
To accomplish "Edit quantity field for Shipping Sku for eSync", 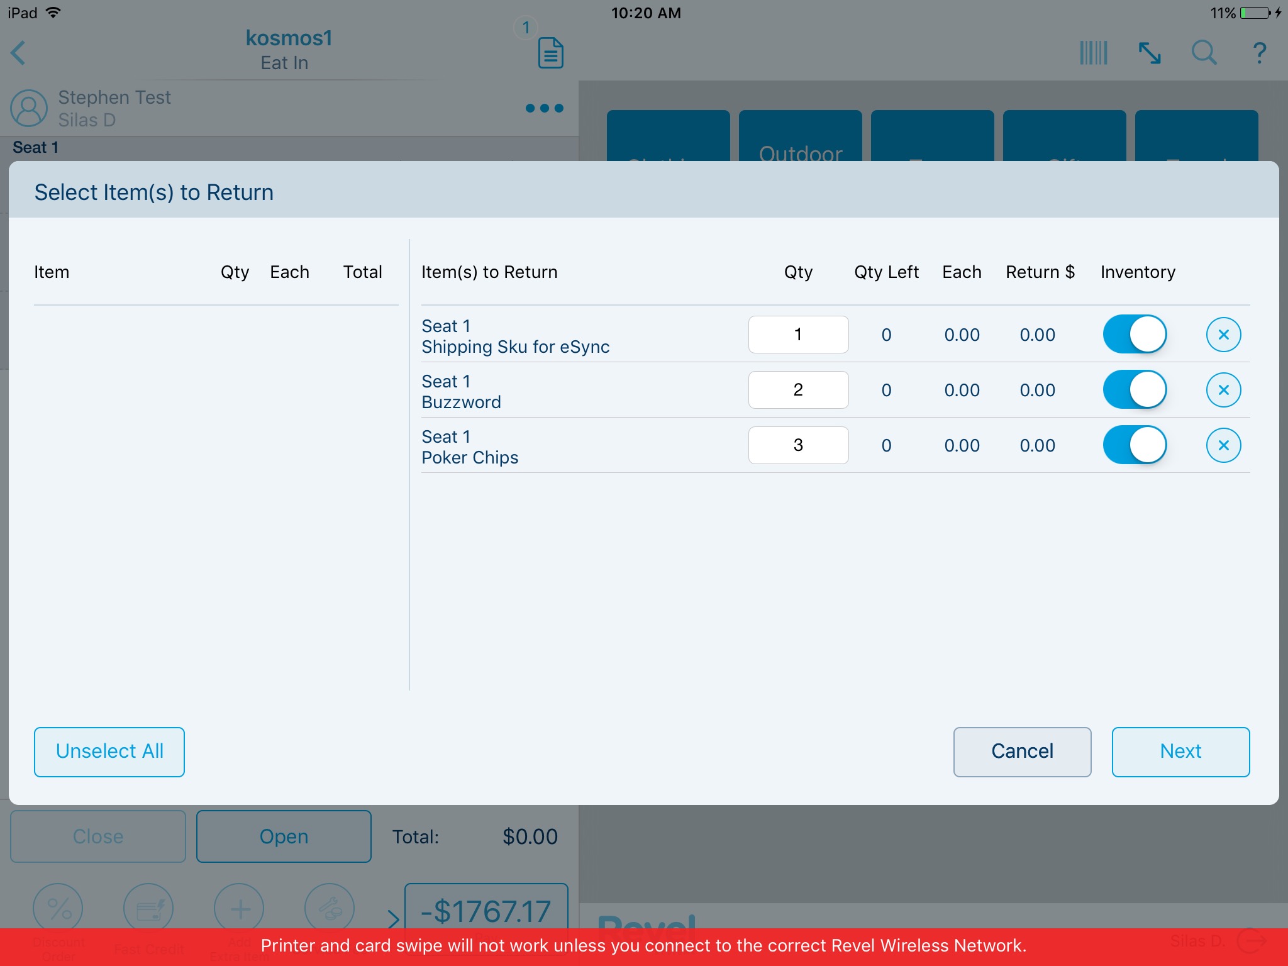I will 798,335.
